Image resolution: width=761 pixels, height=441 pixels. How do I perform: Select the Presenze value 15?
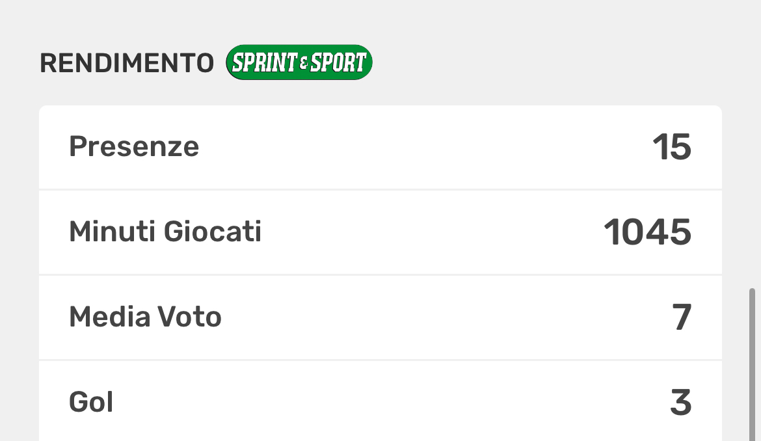coord(671,148)
